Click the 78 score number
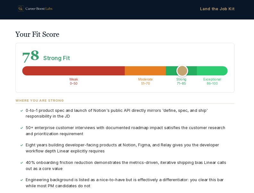The image size is (254, 193). (x=30, y=56)
